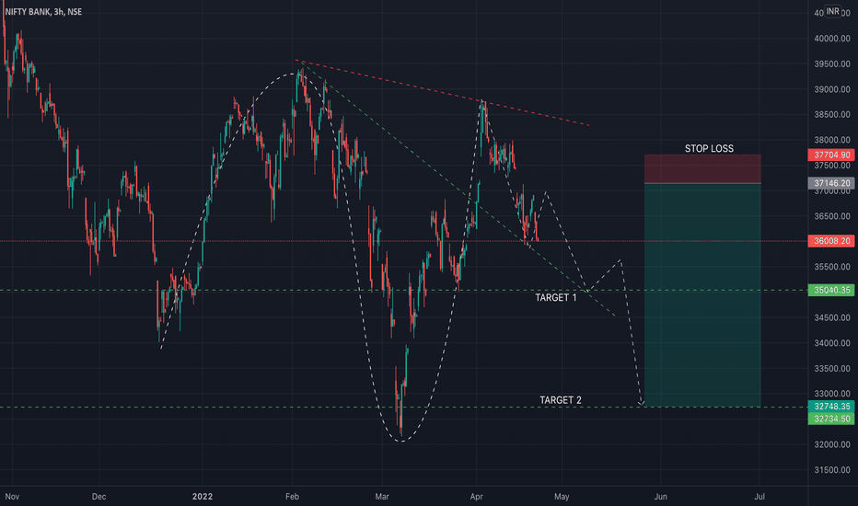Click the Dec label on time axis
The image size is (858, 506).
tap(99, 497)
